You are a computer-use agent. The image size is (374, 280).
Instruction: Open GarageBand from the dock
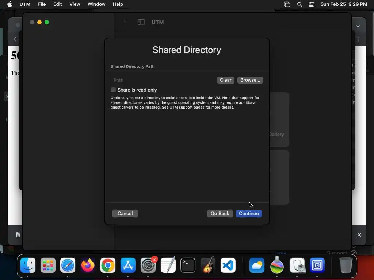(208, 265)
